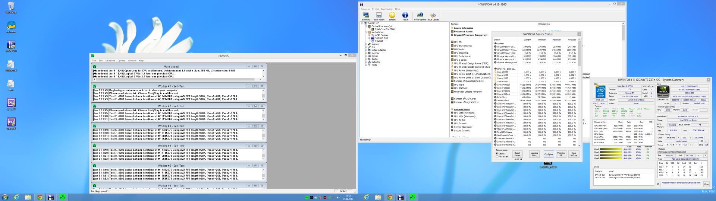Collapse the DANIEL-PC tree root

[362, 23]
